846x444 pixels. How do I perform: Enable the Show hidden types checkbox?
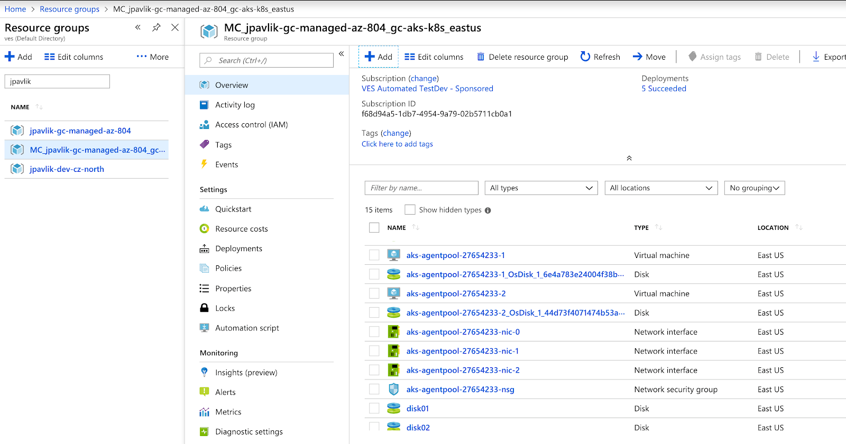click(410, 210)
